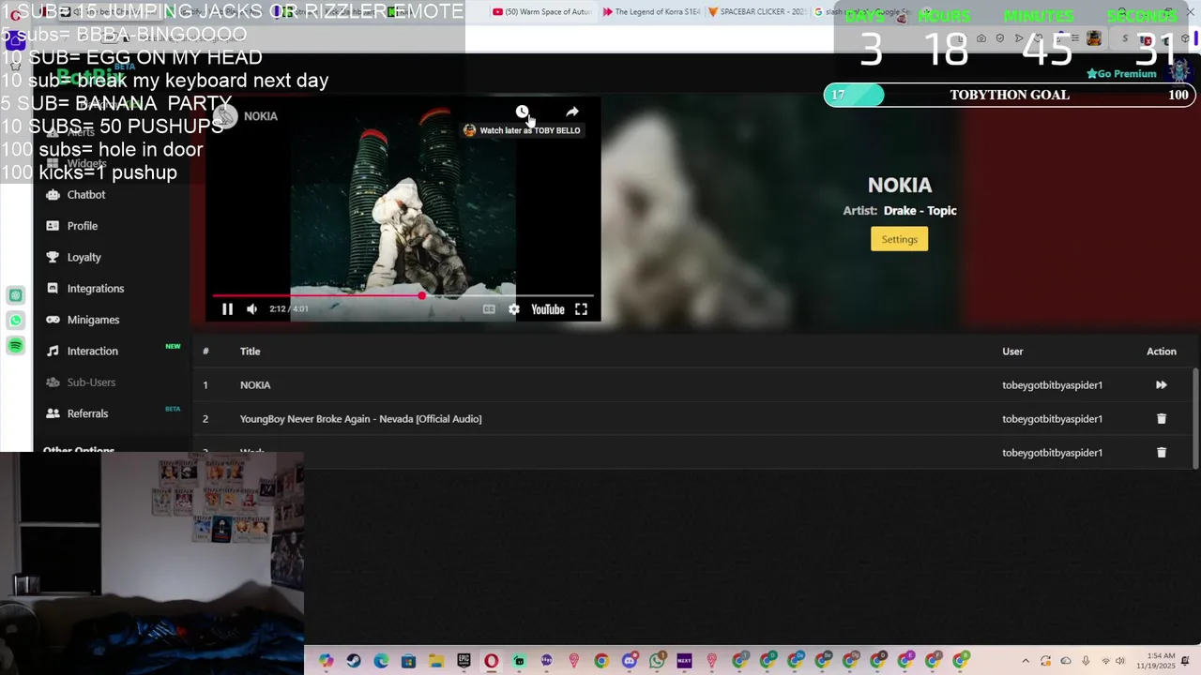Mute the video with the speaker icon
The width and height of the screenshot is (1201, 675).
point(251,308)
